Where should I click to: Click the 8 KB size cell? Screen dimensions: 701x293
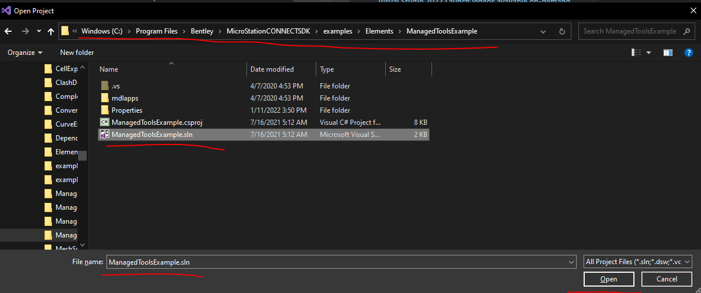420,122
